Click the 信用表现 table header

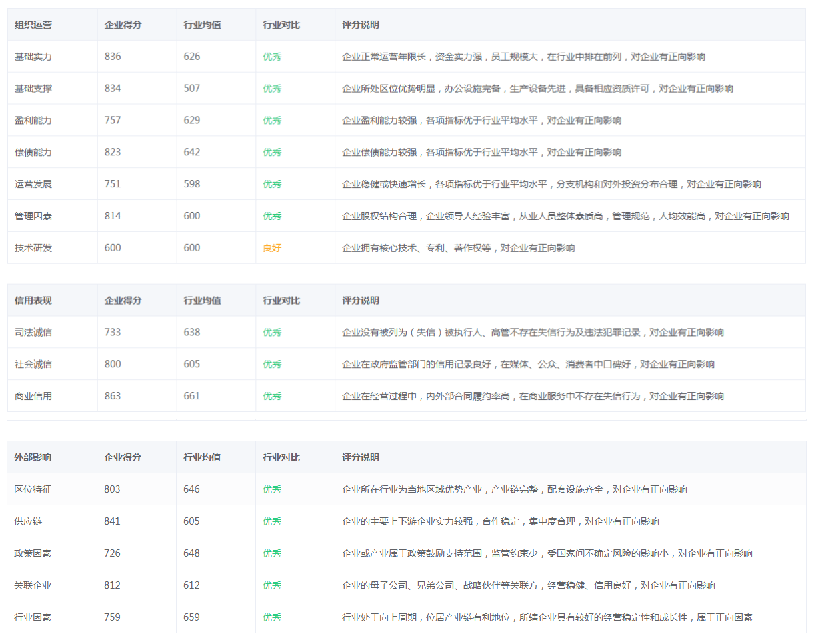[33, 301]
